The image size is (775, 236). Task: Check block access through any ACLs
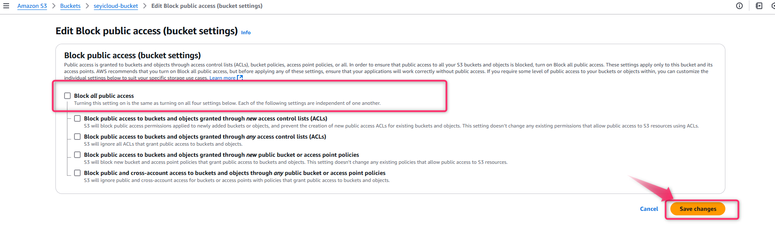coord(77,137)
